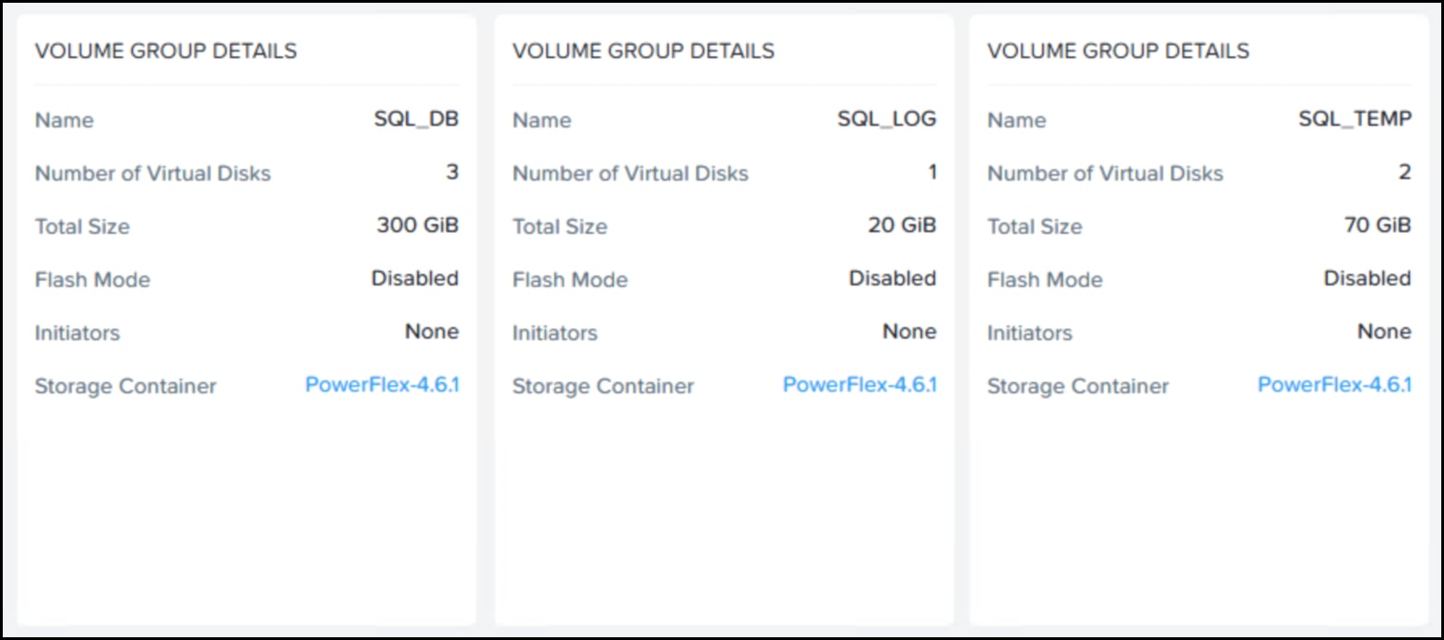The width and height of the screenshot is (1444, 640).
Task: Click Name label in SQL_LOG card
Action: [x=541, y=120]
